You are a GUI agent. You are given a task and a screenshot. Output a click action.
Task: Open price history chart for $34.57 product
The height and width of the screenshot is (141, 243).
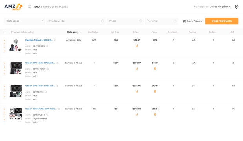(137, 46)
